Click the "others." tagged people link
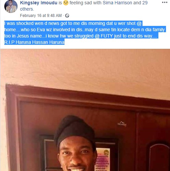Screen dimensions: 170x171 coord(27,9)
